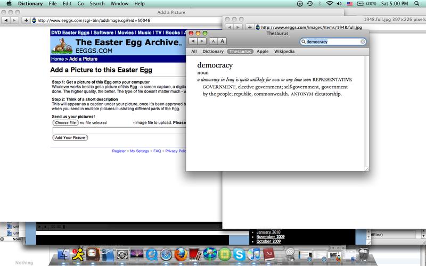This screenshot has height=266, width=426.
Task: Show All sources in Dictionary
Action: 194,52
